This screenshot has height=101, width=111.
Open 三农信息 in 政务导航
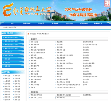pyautogui.click(x=17, y=89)
